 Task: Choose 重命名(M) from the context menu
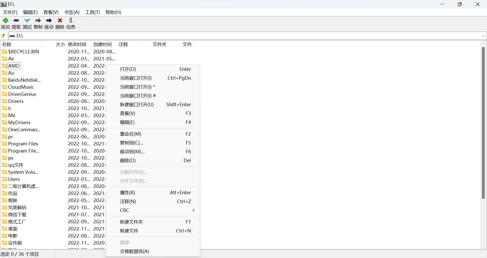click(x=131, y=134)
